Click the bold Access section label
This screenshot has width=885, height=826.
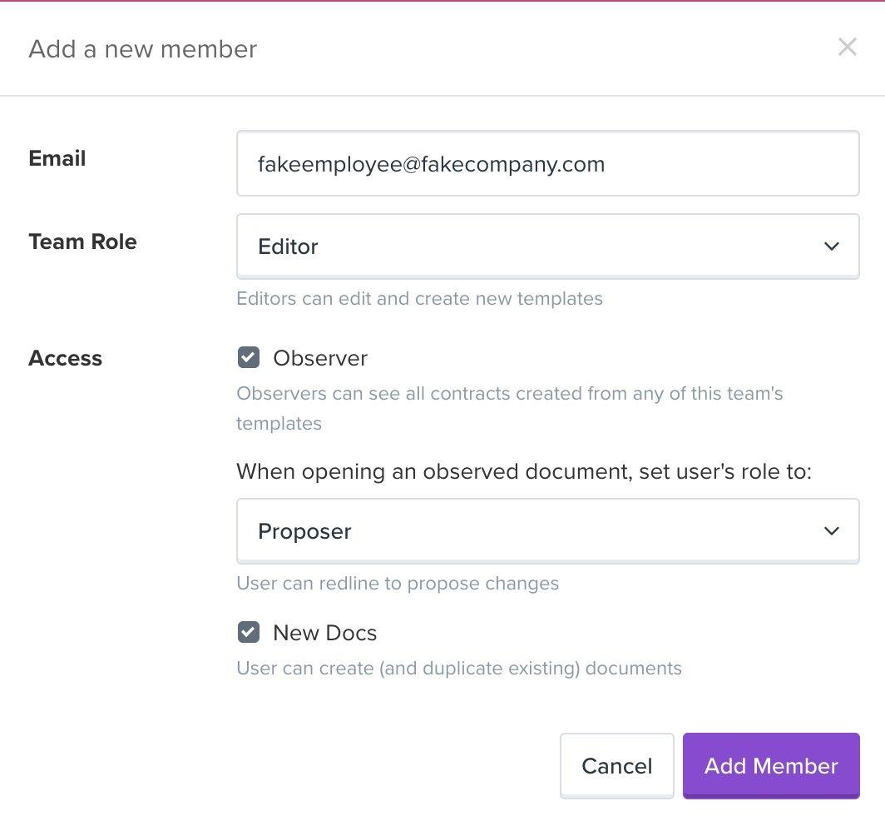[x=65, y=359]
